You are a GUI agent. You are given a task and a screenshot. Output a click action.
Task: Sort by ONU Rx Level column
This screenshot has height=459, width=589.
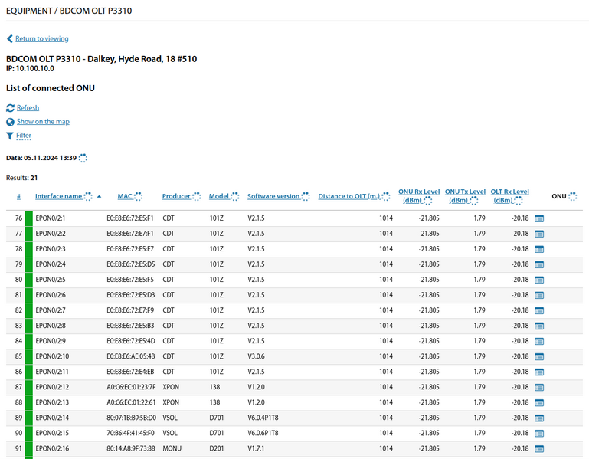(x=418, y=192)
